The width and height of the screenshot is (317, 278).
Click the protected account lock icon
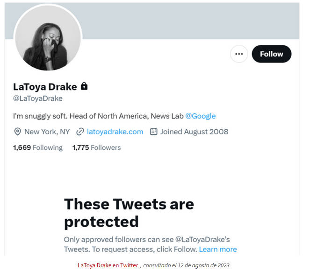[x=84, y=86]
